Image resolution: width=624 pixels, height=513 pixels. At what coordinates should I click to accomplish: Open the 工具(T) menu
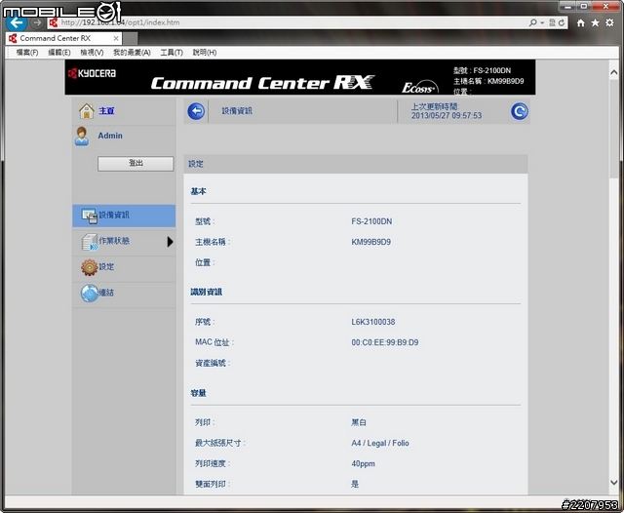pyautogui.click(x=172, y=52)
